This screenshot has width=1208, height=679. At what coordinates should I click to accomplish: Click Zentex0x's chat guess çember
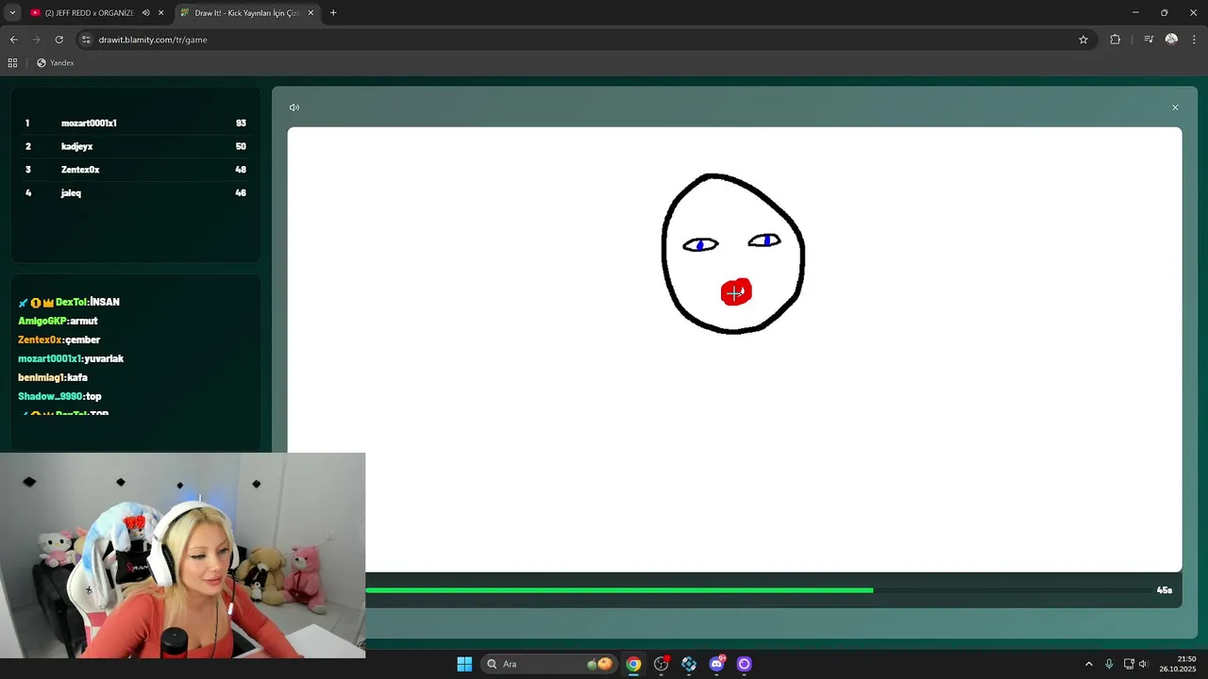83,339
